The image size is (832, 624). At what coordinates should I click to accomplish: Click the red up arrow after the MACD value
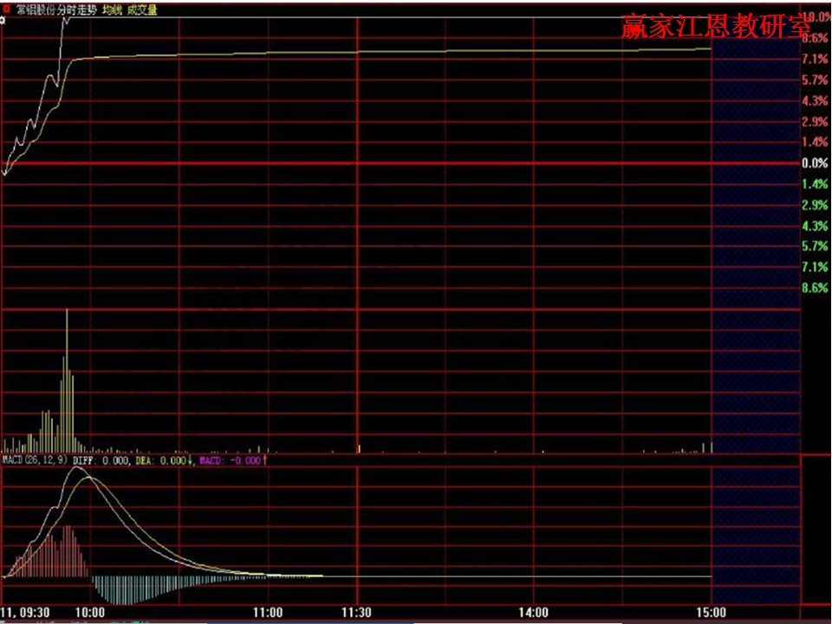pyautogui.click(x=264, y=460)
